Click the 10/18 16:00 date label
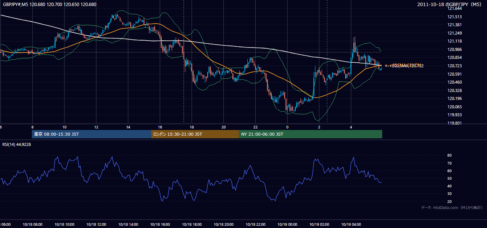487x228 pixels. coord(160,224)
